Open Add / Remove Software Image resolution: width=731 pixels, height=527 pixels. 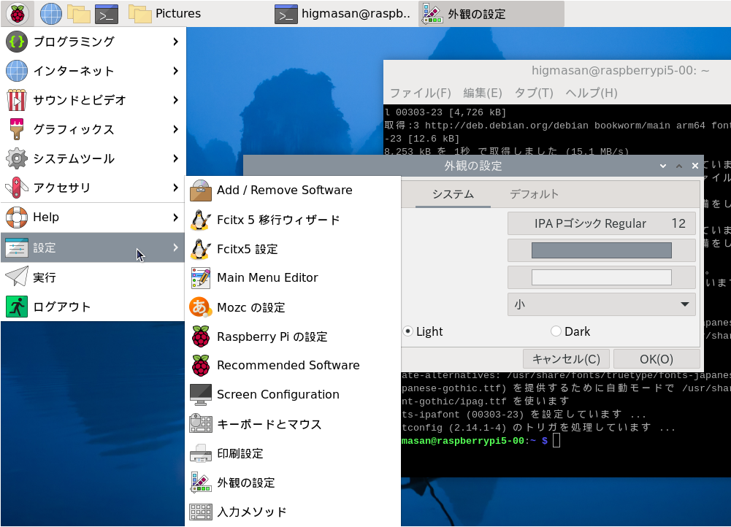(x=284, y=191)
